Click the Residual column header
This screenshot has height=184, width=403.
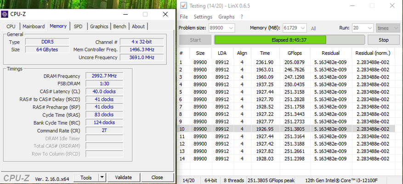coord(331,53)
